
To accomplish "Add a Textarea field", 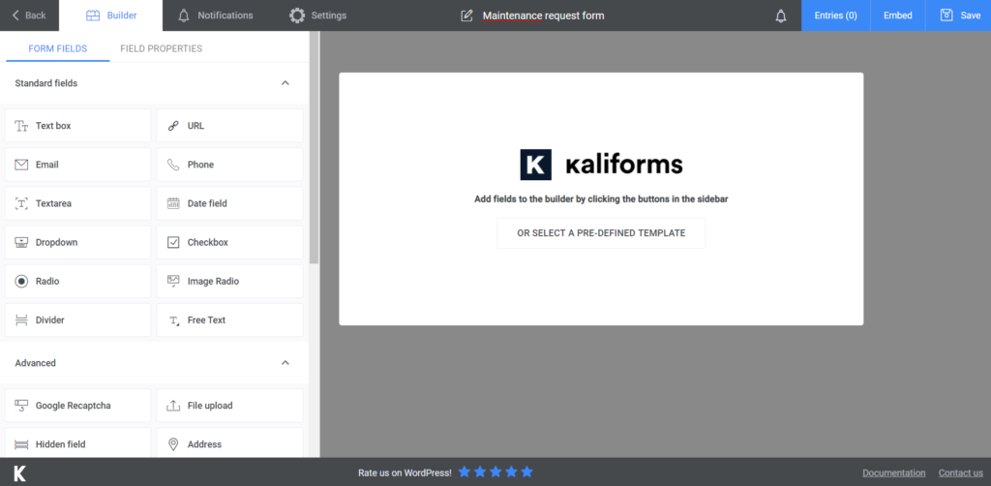I will tap(77, 203).
